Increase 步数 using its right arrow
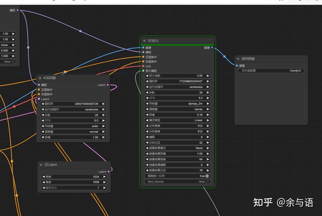Image resolution: width=322 pixels, height=216 pixels. 207,92
